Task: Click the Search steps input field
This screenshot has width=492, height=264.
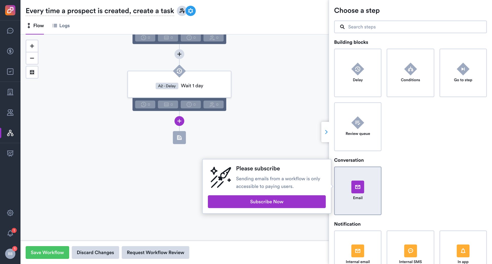Action: click(410, 27)
